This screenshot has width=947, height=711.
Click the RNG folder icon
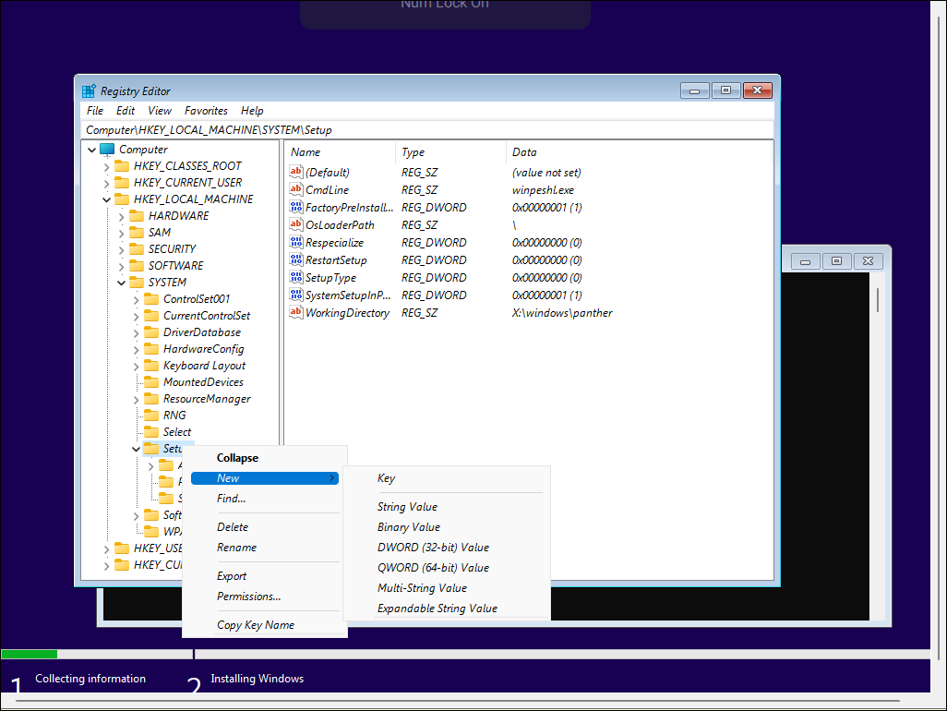click(150, 415)
